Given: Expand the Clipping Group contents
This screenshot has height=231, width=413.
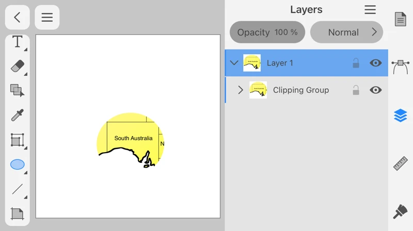Looking at the screenshot, I should coord(240,90).
